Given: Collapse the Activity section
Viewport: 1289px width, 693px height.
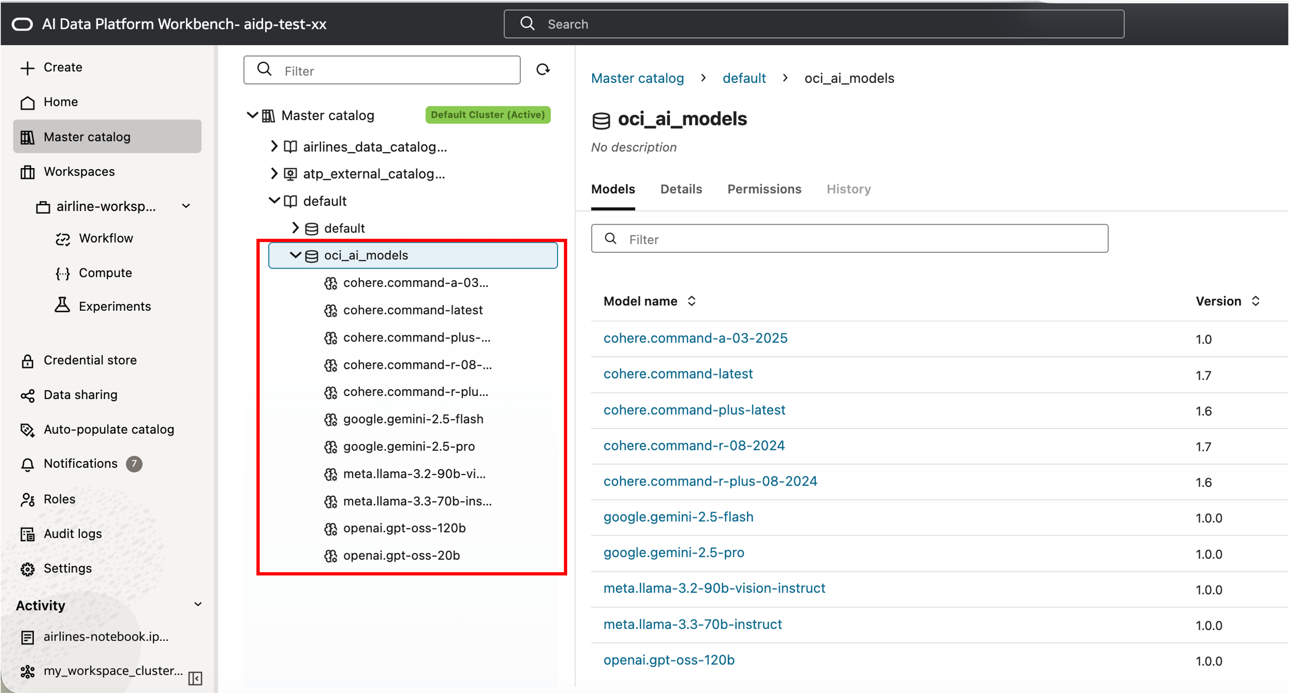Looking at the screenshot, I should click(198, 605).
